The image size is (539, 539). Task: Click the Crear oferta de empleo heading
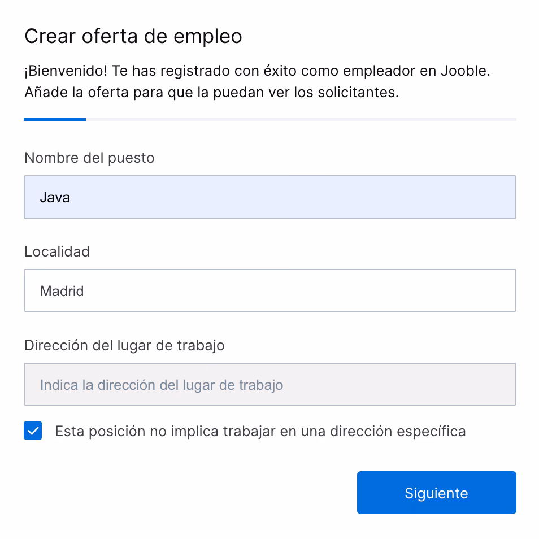pos(133,36)
